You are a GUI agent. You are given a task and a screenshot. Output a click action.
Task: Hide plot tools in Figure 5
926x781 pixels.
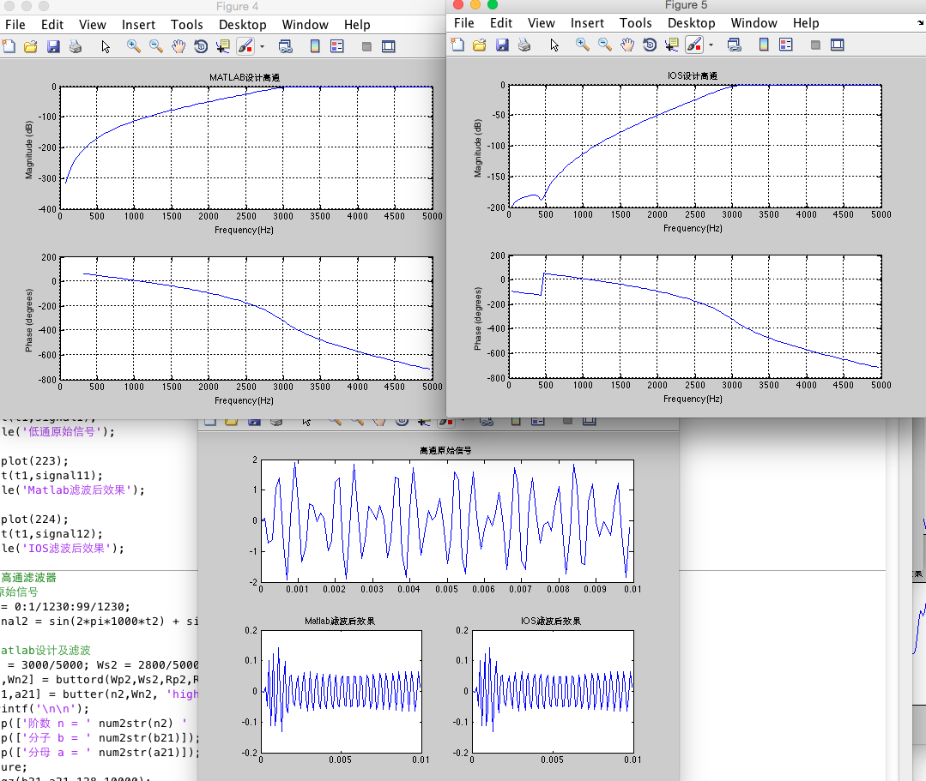tap(815, 45)
